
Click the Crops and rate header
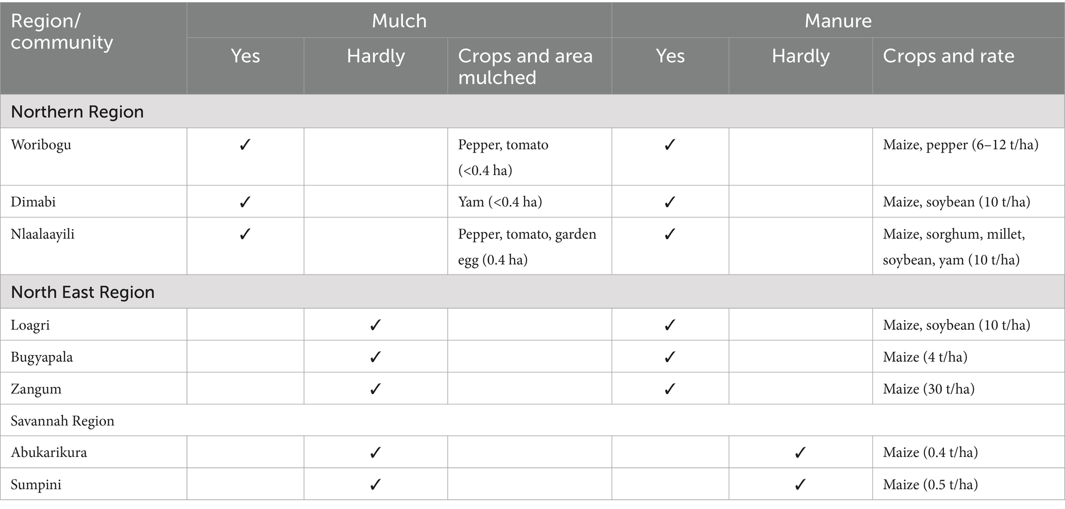948,56
